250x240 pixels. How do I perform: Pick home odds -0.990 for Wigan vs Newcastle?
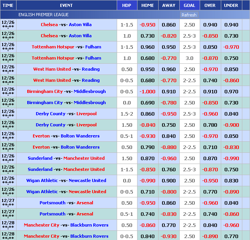coord(147,180)
